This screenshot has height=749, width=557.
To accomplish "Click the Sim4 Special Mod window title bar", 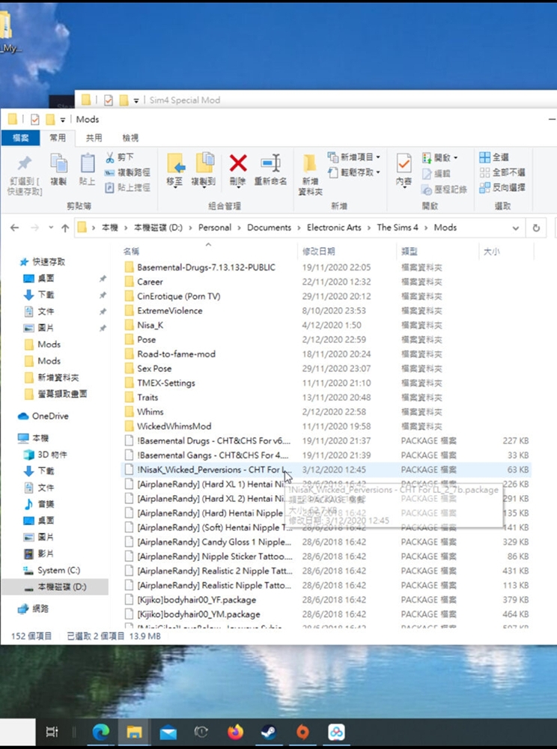I will 315,100.
